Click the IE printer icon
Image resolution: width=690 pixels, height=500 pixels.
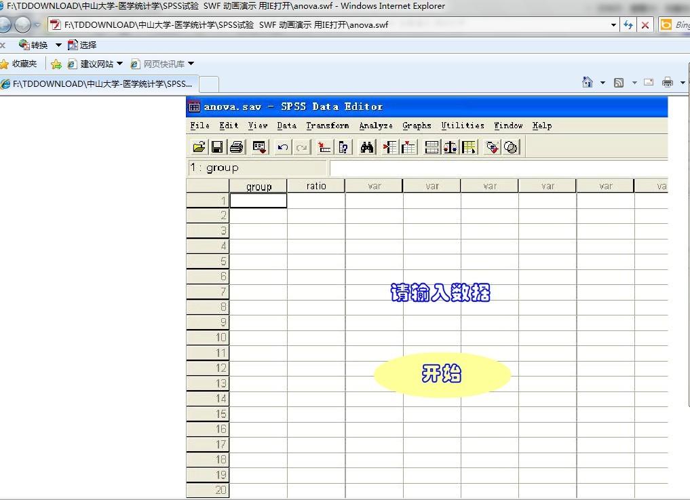click(668, 82)
